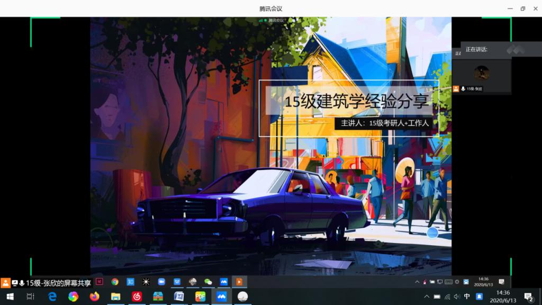Open WinRAR from the taskbar
The height and width of the screenshot is (305, 542).
point(158,297)
